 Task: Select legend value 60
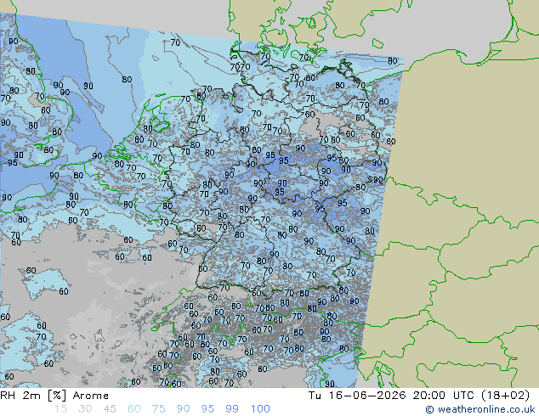pos(134,409)
